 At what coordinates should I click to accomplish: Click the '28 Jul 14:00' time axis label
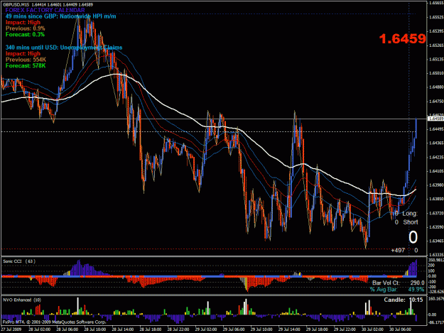(123, 329)
